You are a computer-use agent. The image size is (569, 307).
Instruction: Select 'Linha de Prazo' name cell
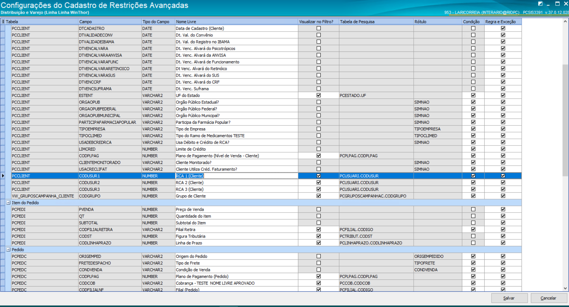(x=237, y=243)
